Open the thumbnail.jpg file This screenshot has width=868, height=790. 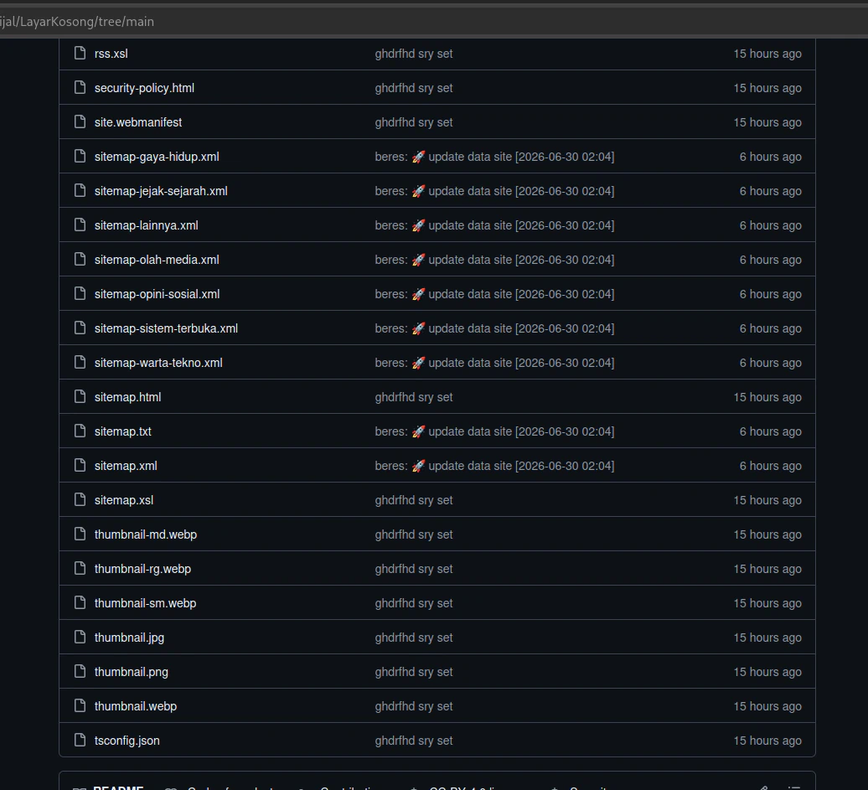point(129,638)
